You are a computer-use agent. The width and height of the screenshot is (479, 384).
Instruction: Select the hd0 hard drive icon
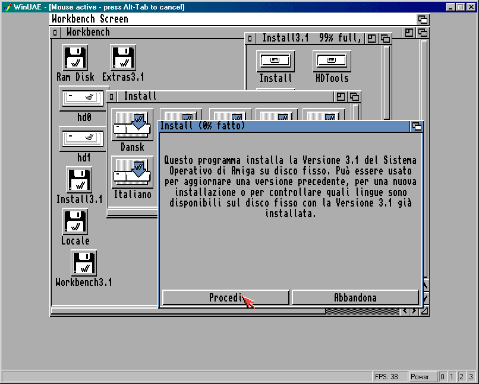[x=83, y=99]
